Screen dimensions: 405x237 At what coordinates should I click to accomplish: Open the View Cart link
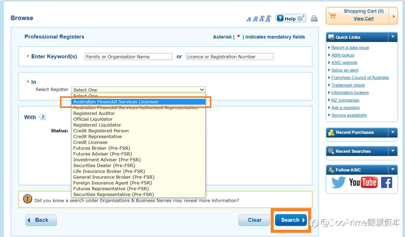(x=364, y=19)
